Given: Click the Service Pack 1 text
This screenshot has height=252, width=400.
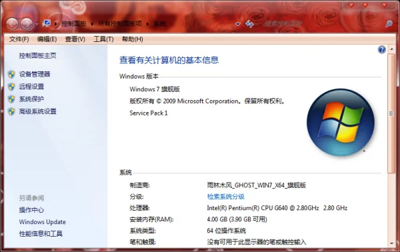Looking at the screenshot, I should click(149, 113).
